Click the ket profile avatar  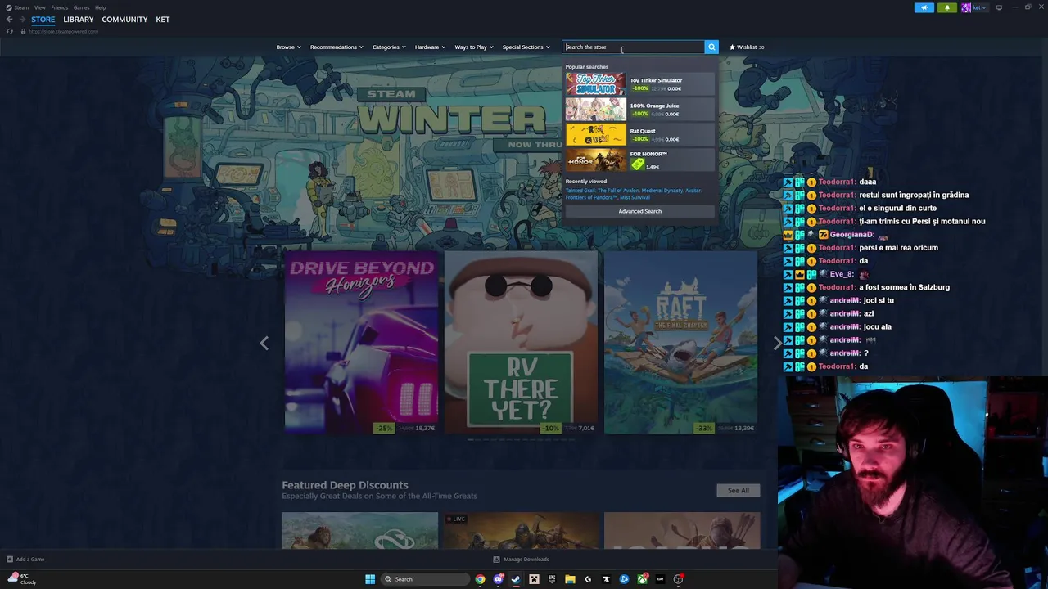click(x=966, y=7)
